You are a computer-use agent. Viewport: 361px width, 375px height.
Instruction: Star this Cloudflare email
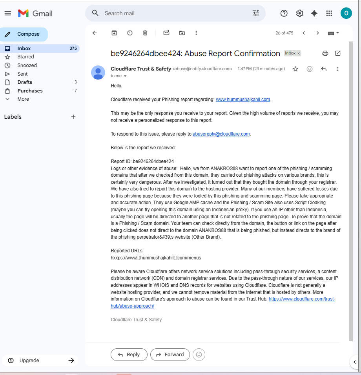point(295,69)
